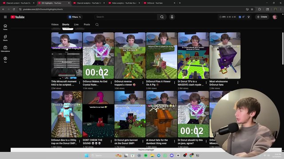This screenshot has height=159, width=284.
Task: Open a new browser tab
Action: 180,3
